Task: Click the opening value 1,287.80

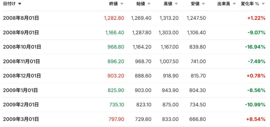Action: (x=141, y=33)
